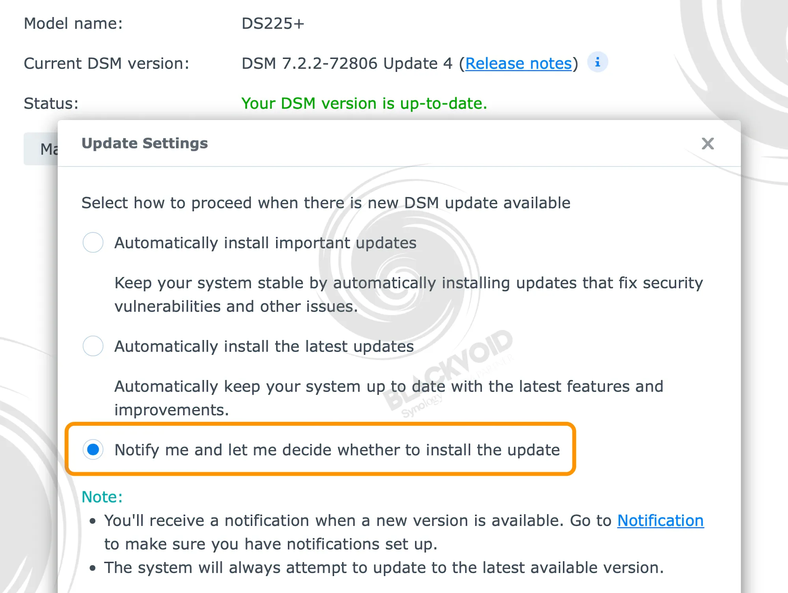Click the latest features and improvements description

pos(389,398)
